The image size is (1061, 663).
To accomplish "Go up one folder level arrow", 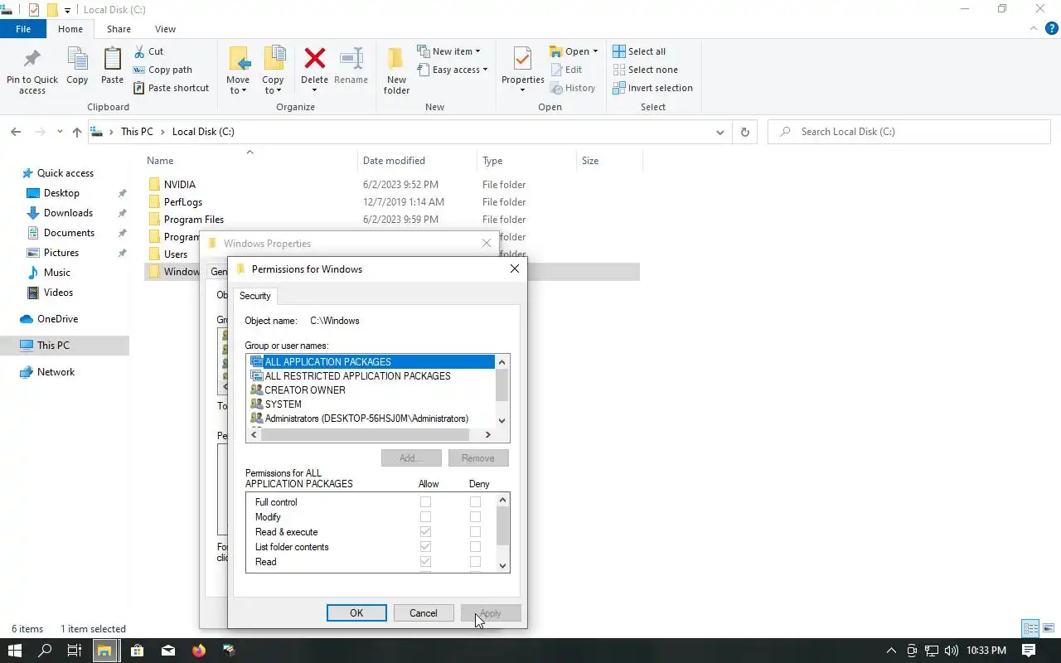I will click(x=77, y=132).
